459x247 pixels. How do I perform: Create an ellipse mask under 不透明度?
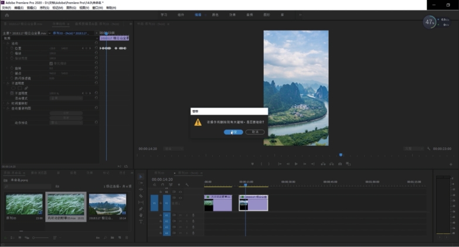coord(13,88)
